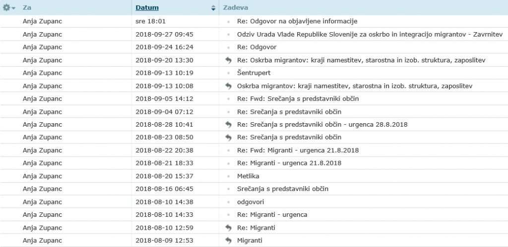The height and width of the screenshot is (247, 508).
Task: Sort messages by the Datum column header
Action: pyautogui.click(x=147, y=8)
